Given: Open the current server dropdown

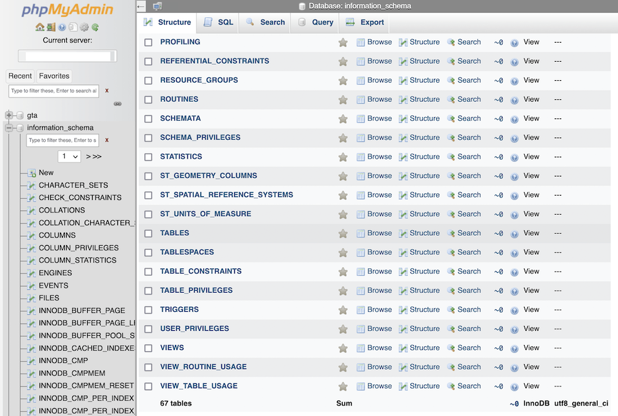Looking at the screenshot, I should tap(67, 56).
